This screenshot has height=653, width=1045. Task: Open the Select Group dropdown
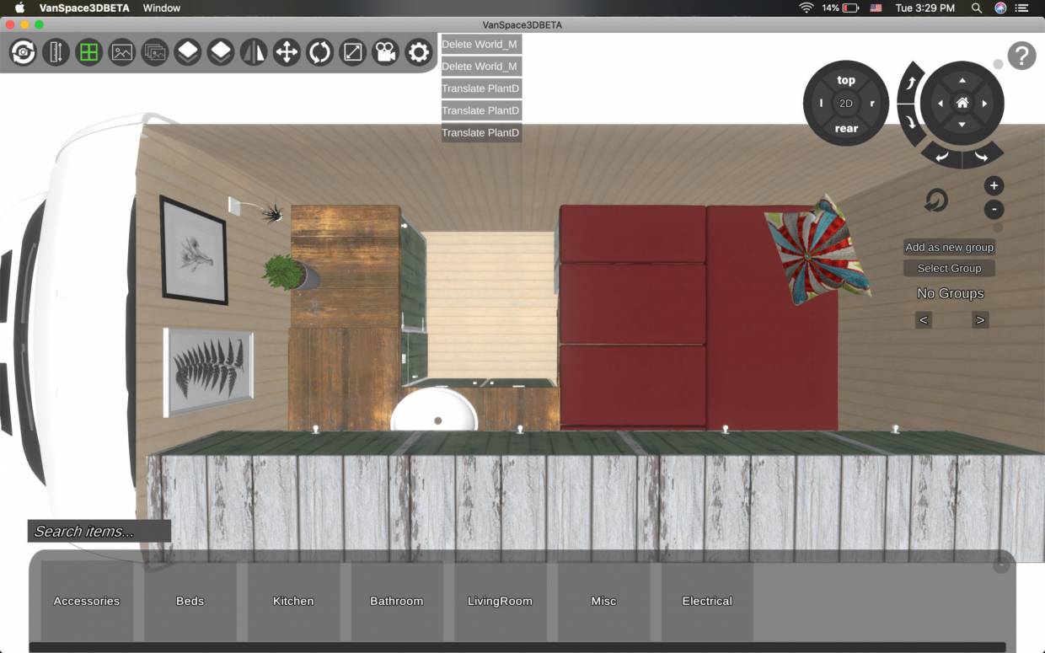[x=949, y=268]
